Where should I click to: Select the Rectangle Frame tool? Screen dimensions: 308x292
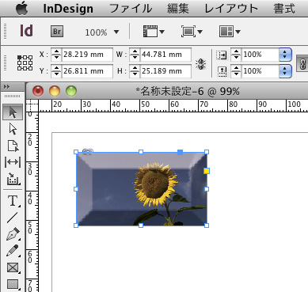pyautogui.click(x=13, y=267)
